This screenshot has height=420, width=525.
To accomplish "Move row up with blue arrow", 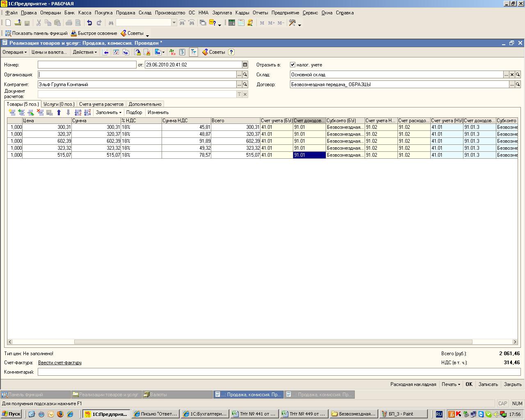I will pos(59,112).
